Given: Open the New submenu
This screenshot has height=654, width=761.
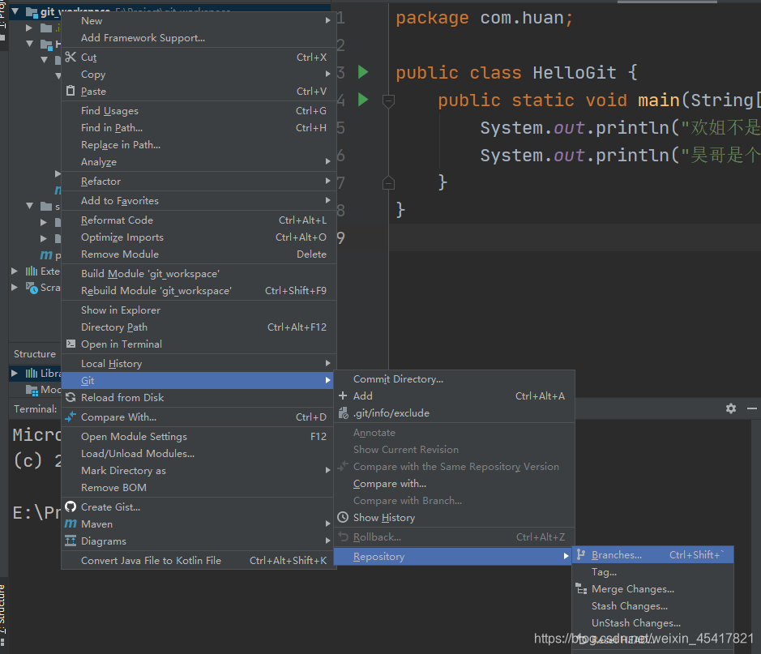Looking at the screenshot, I should pos(199,21).
